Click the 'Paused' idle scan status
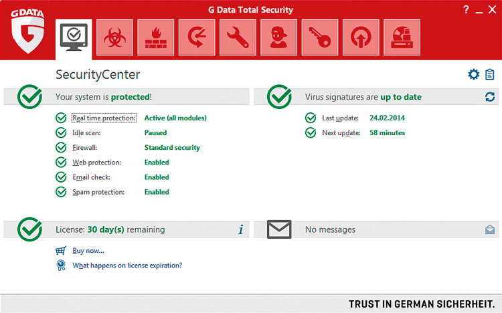The width and height of the screenshot is (502, 313). coord(155,133)
